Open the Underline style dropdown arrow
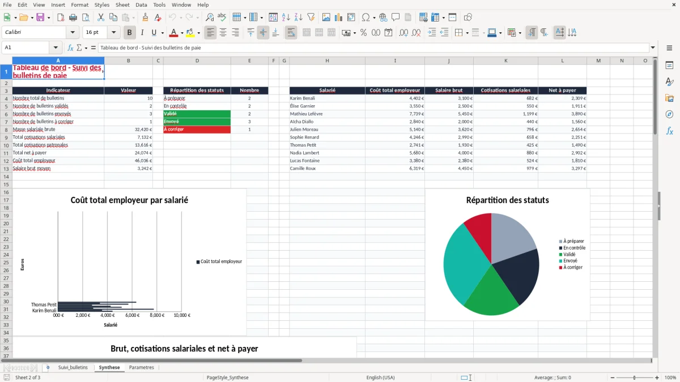680x382 pixels. click(x=162, y=33)
